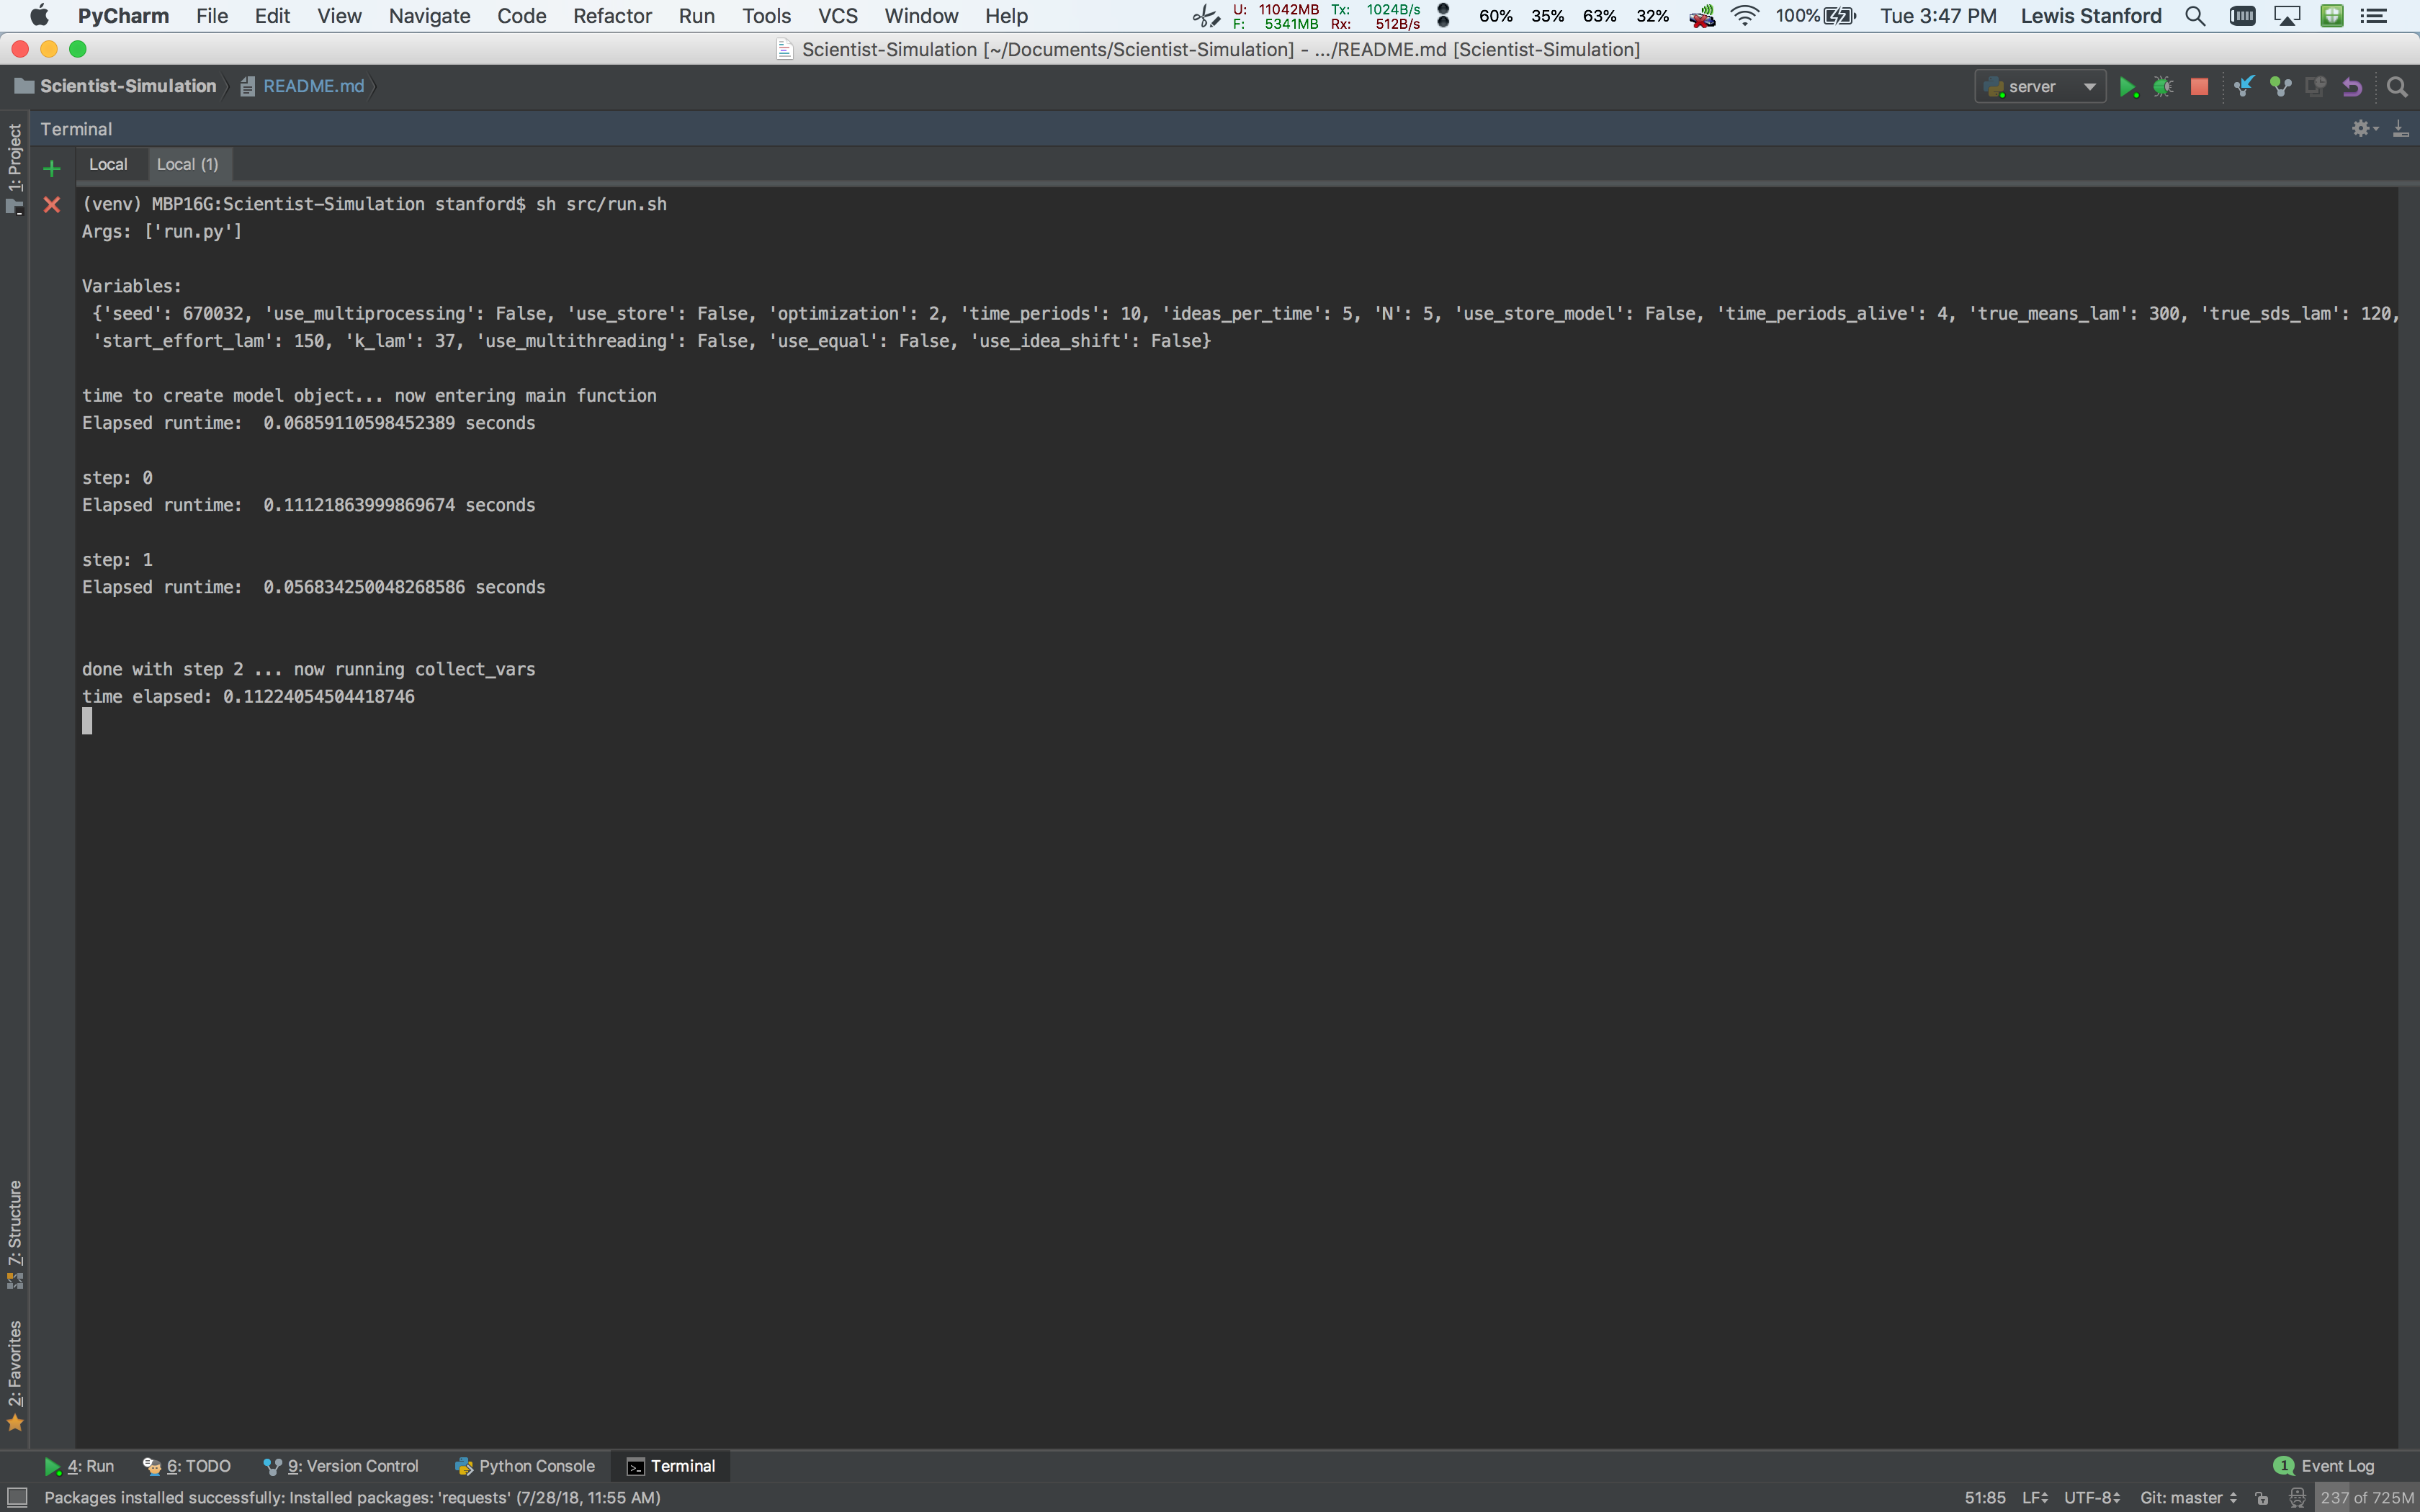Switch to the Local (1) terminal tab
Screen dimensions: 2420x1512
coord(187,164)
